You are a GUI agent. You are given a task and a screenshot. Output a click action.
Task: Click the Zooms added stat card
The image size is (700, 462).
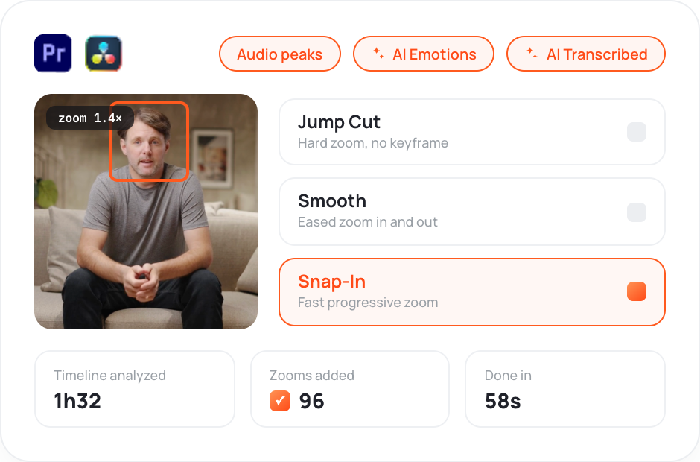pyautogui.click(x=350, y=389)
